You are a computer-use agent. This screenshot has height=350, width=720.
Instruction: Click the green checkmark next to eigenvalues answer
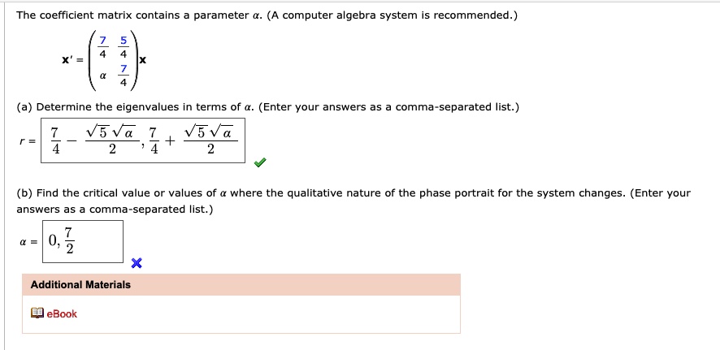[x=260, y=162]
